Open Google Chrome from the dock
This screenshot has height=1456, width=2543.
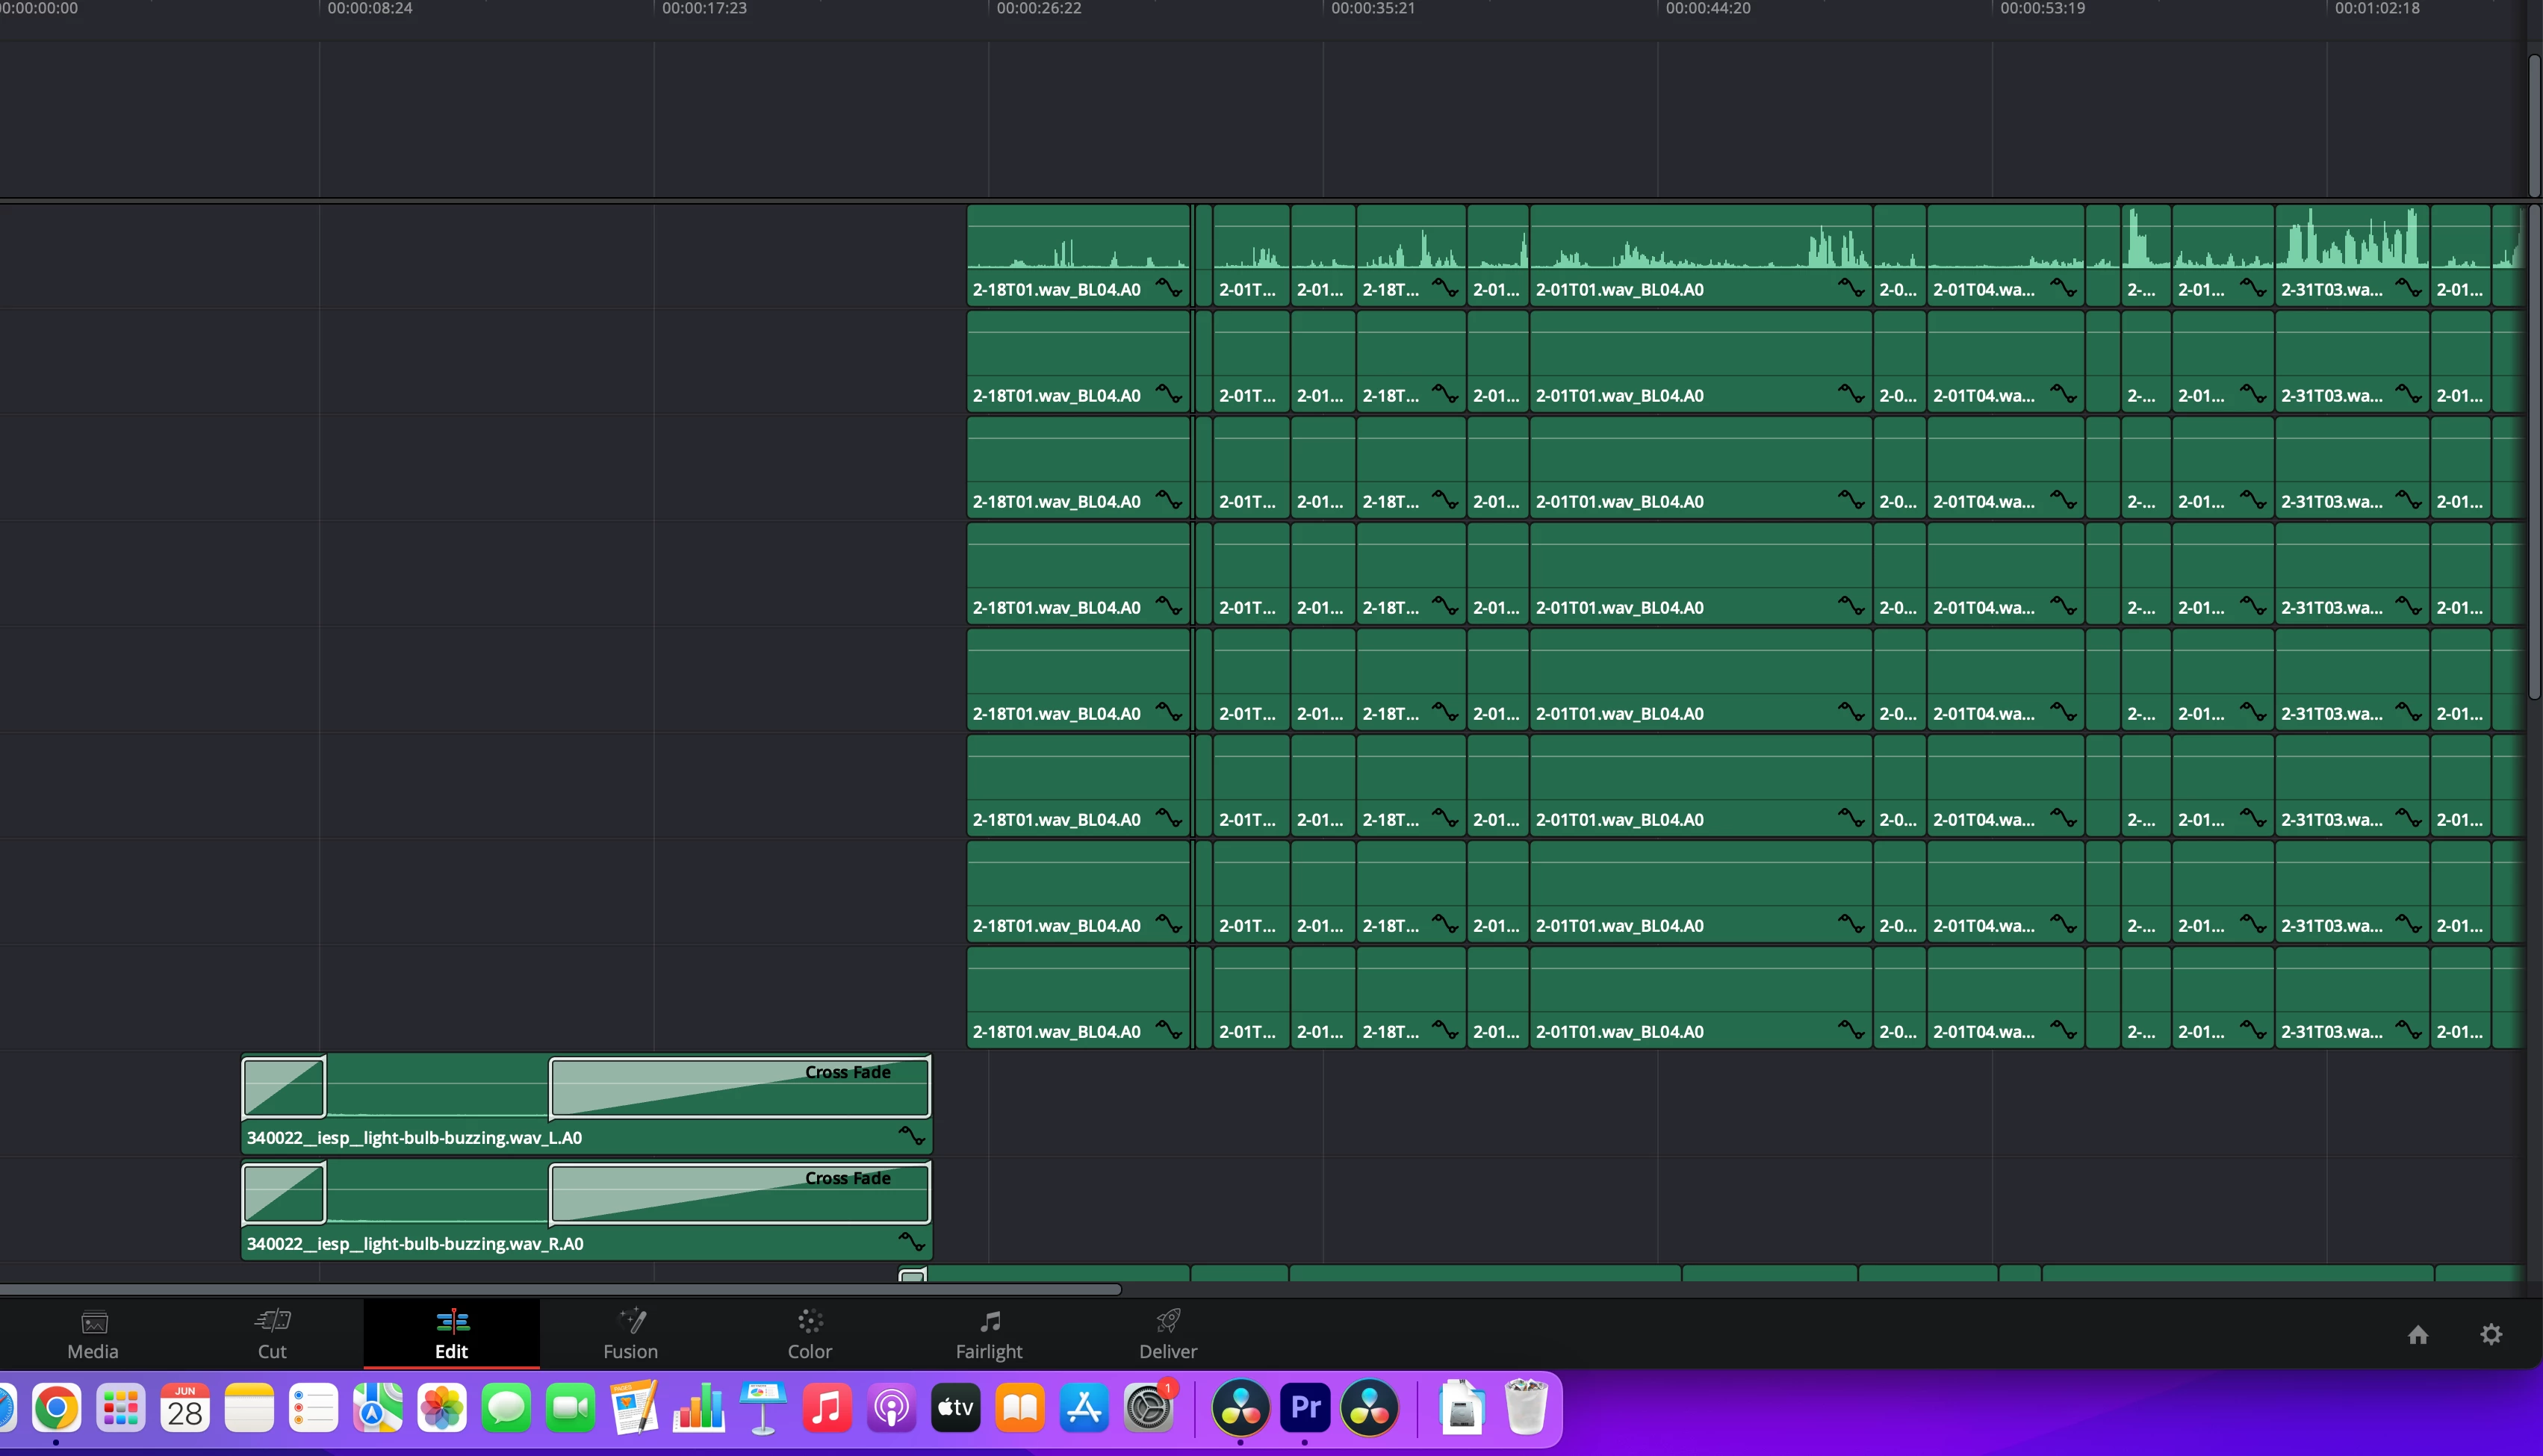pos(56,1408)
